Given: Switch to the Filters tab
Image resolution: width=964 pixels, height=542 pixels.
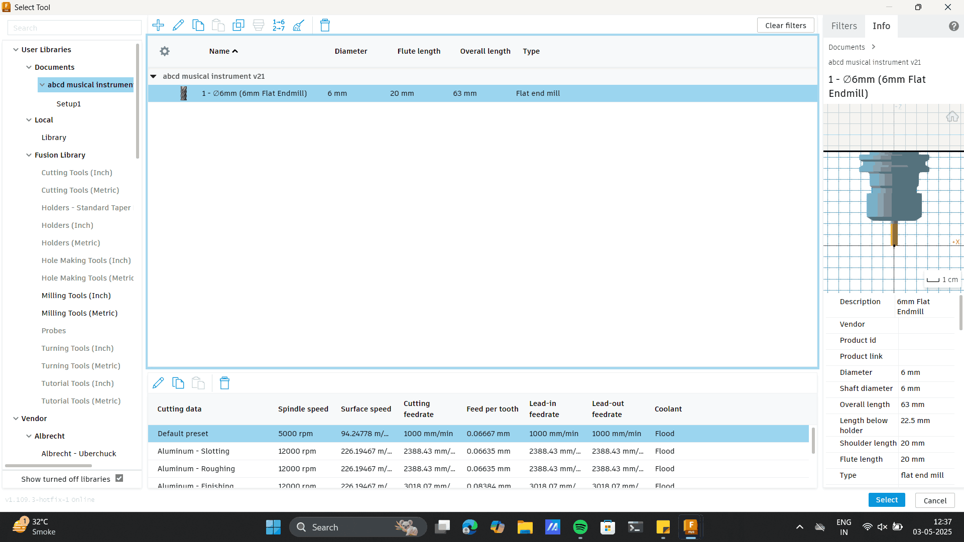Looking at the screenshot, I should [844, 26].
